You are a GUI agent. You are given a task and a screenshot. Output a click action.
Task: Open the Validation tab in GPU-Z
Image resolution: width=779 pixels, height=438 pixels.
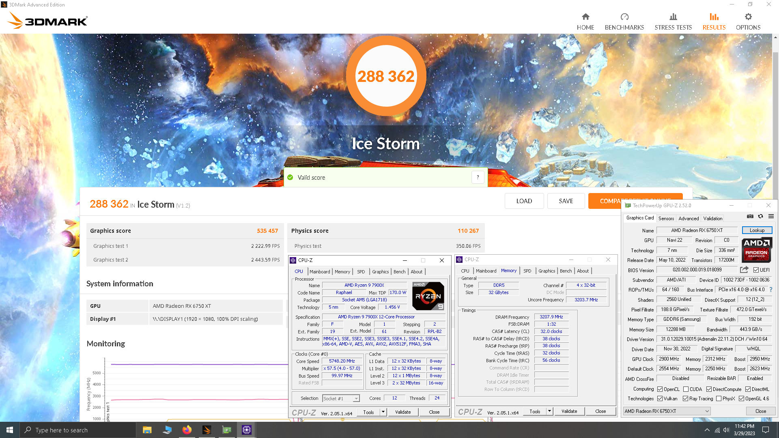click(713, 218)
